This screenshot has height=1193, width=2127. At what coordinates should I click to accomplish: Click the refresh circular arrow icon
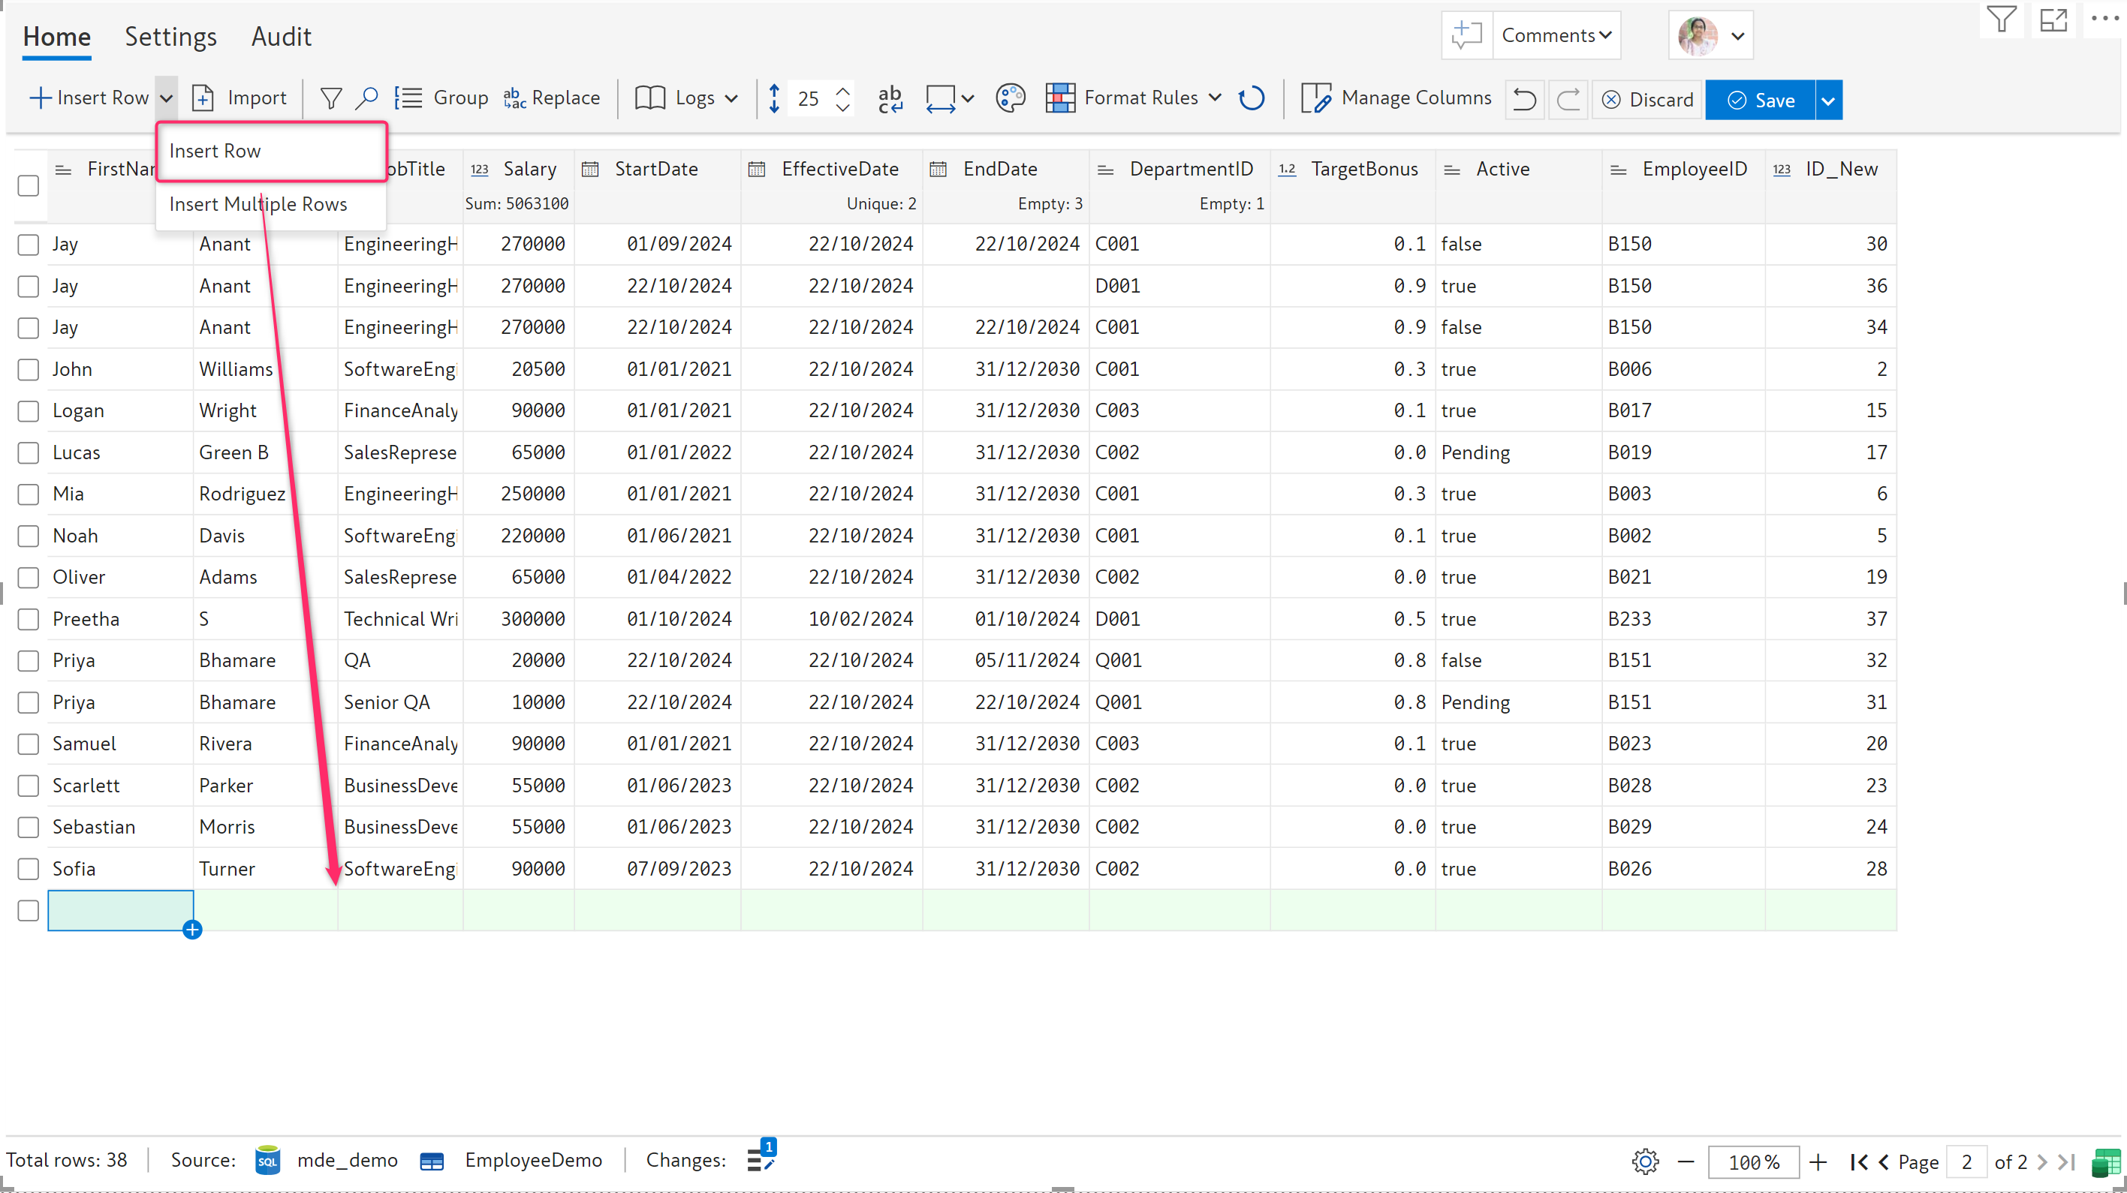[1251, 99]
